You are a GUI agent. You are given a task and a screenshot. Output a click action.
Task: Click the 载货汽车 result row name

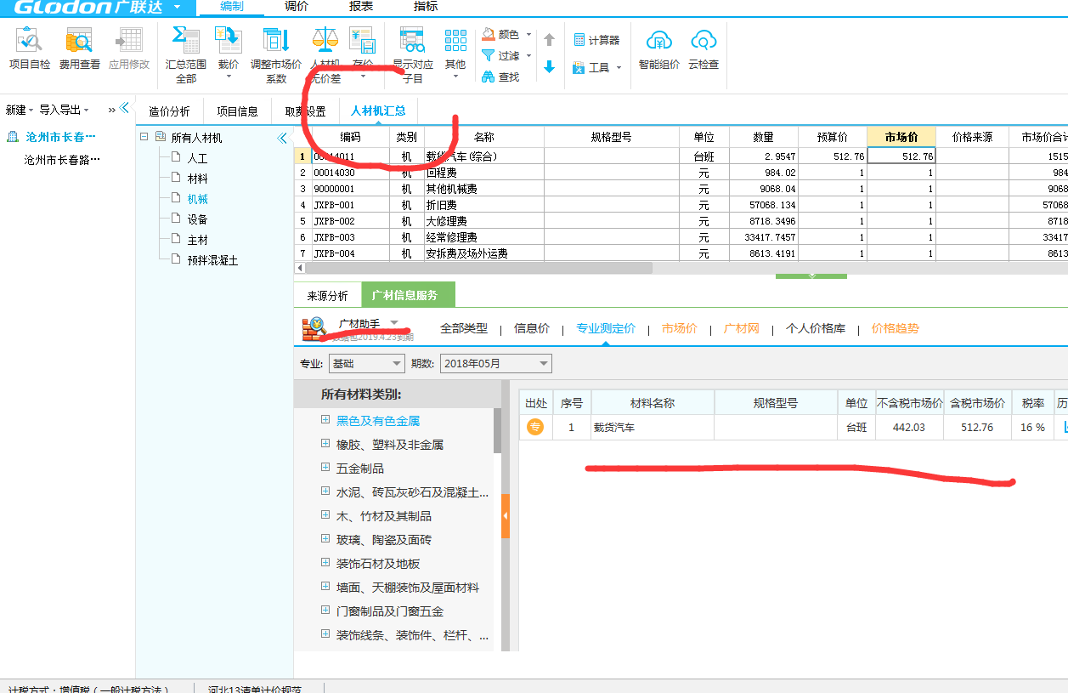(x=614, y=428)
